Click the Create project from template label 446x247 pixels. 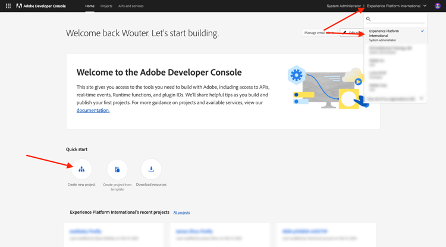pos(117,187)
